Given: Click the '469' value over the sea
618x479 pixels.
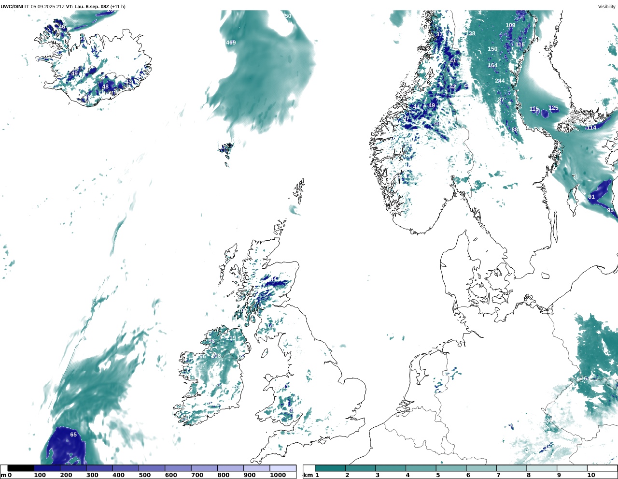Looking at the screenshot, I should click(x=231, y=43).
